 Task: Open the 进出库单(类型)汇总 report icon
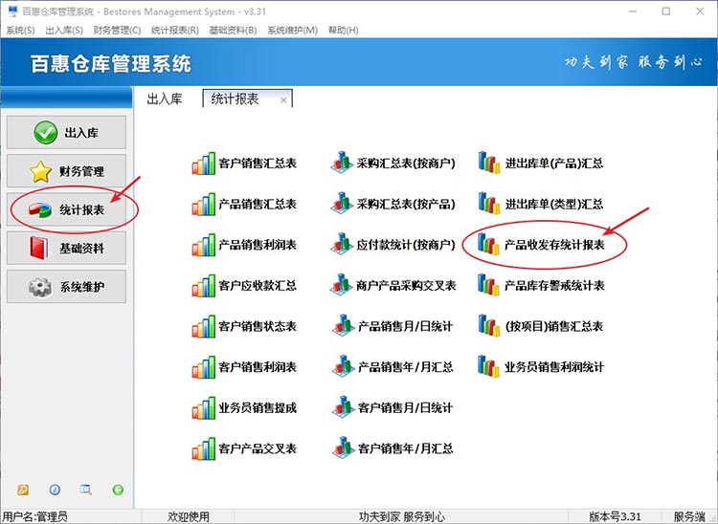click(x=488, y=204)
